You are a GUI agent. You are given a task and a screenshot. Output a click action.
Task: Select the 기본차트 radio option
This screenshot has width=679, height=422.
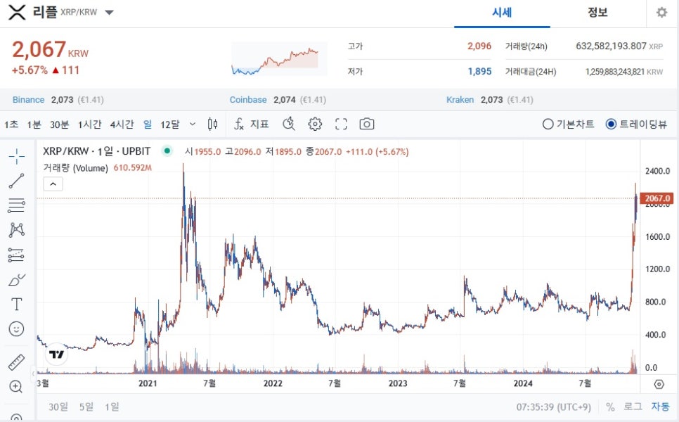click(x=568, y=124)
